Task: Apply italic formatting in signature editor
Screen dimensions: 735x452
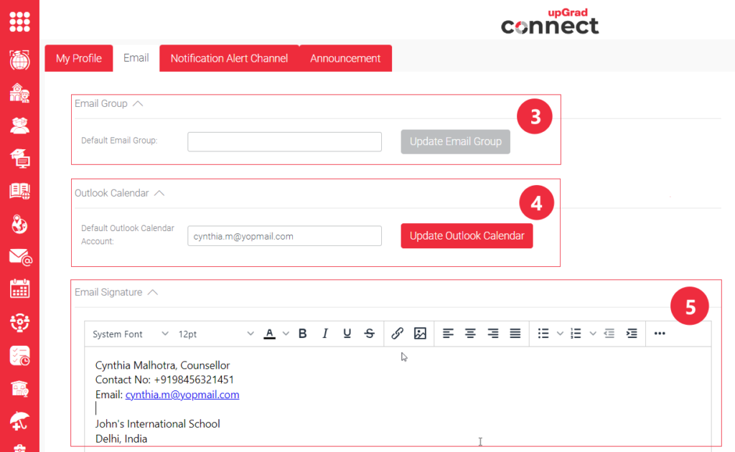Action: (325, 334)
